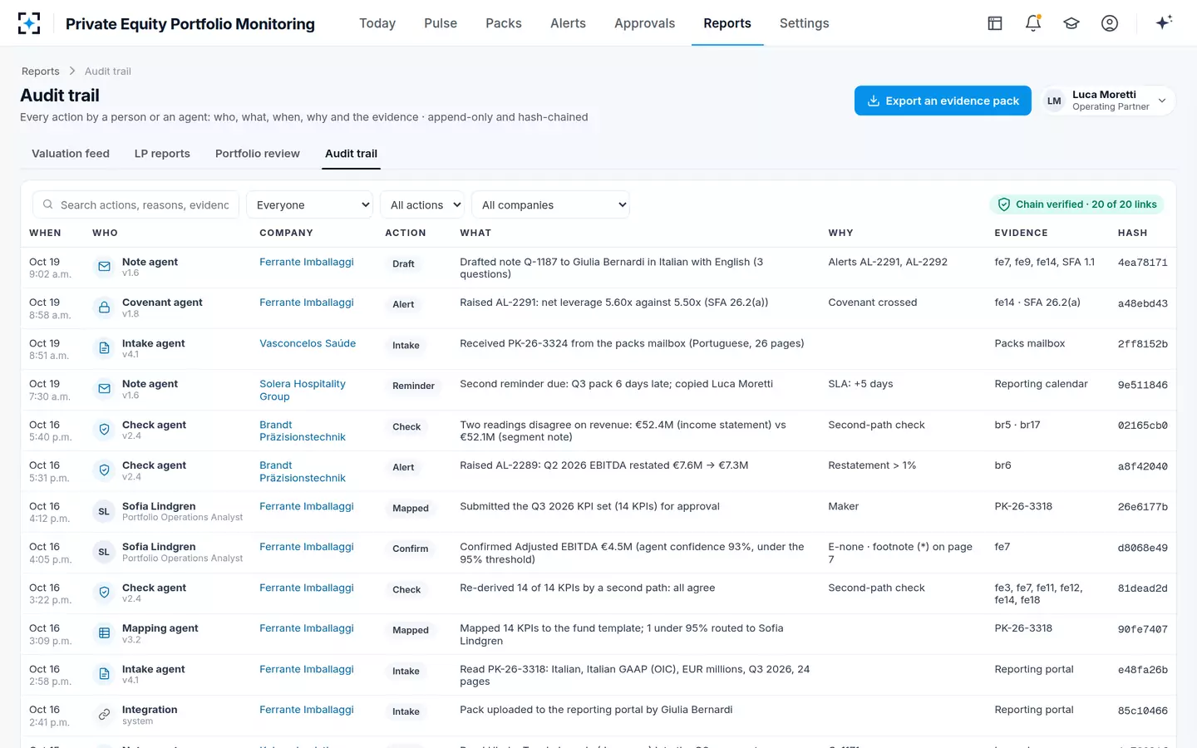Open the notifications bell

click(x=1033, y=23)
